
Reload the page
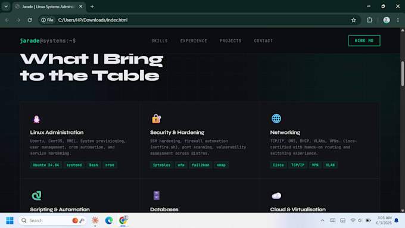[x=30, y=20]
